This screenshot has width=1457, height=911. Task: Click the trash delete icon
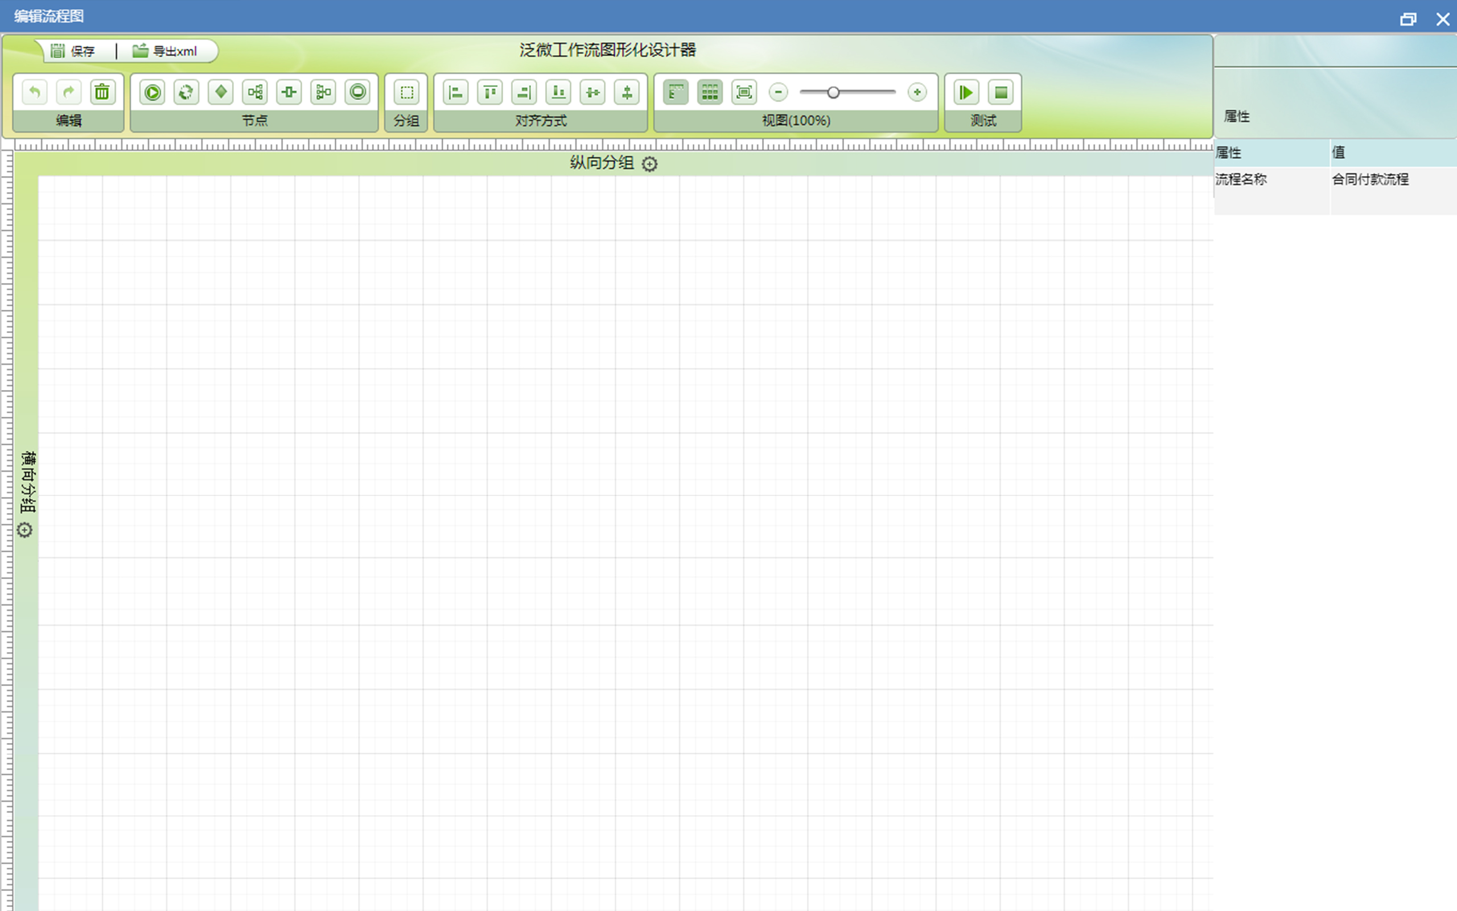[x=102, y=92]
